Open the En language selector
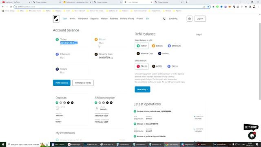This screenshot has width=261, height=147. [x=148, y=19]
